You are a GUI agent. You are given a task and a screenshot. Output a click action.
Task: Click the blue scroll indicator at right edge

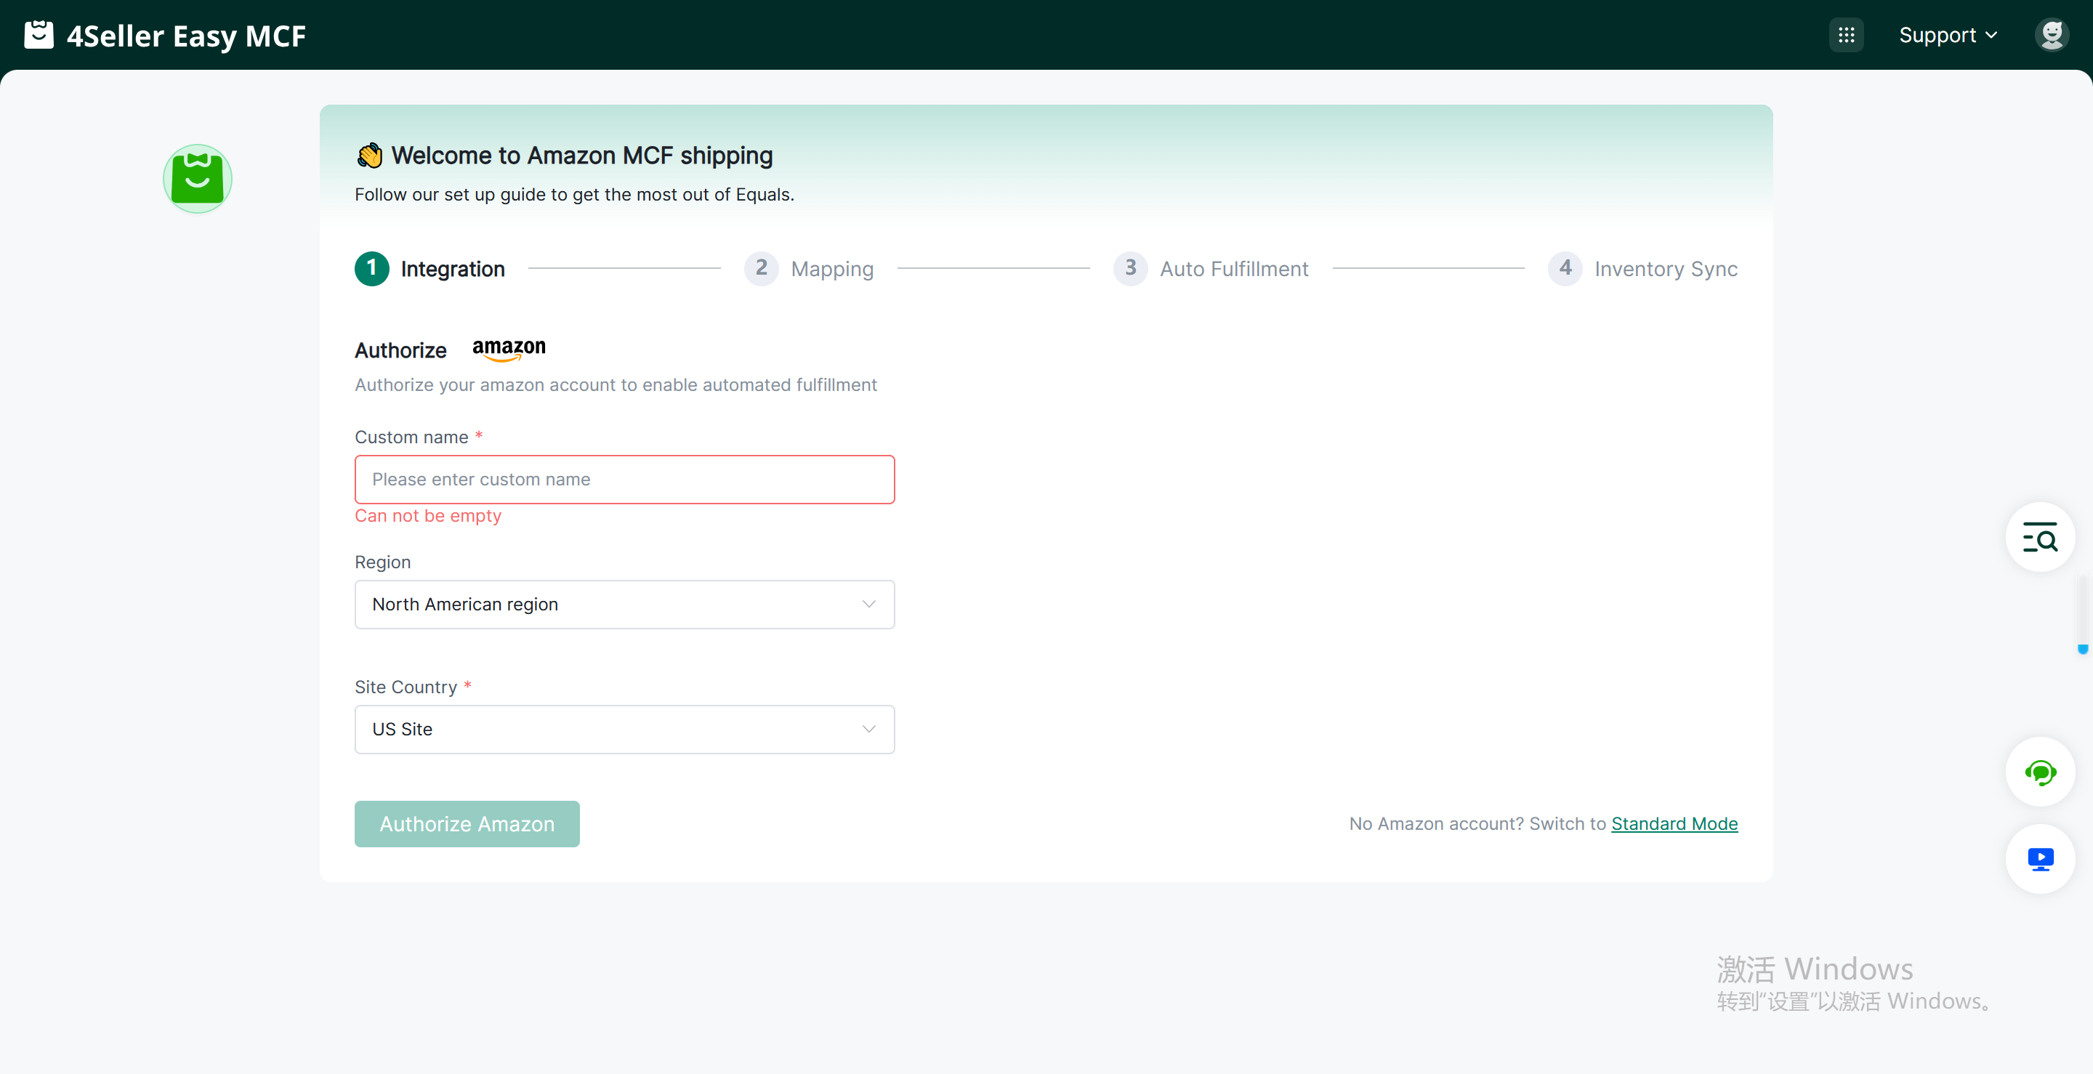[x=2082, y=648]
